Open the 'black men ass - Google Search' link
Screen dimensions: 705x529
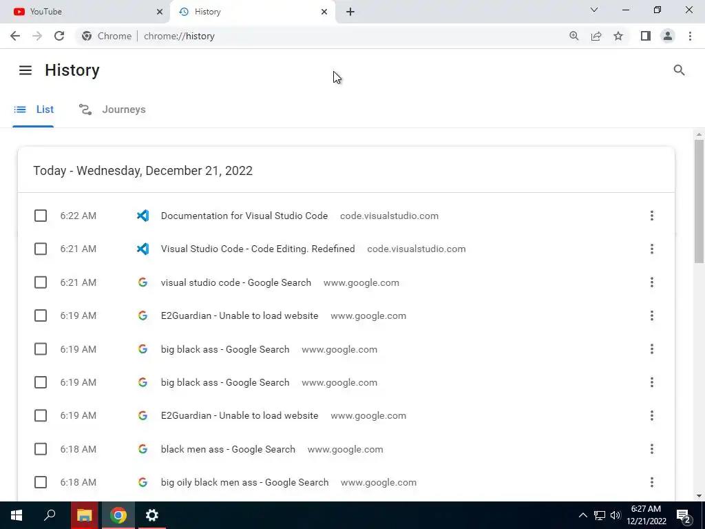pos(228,449)
